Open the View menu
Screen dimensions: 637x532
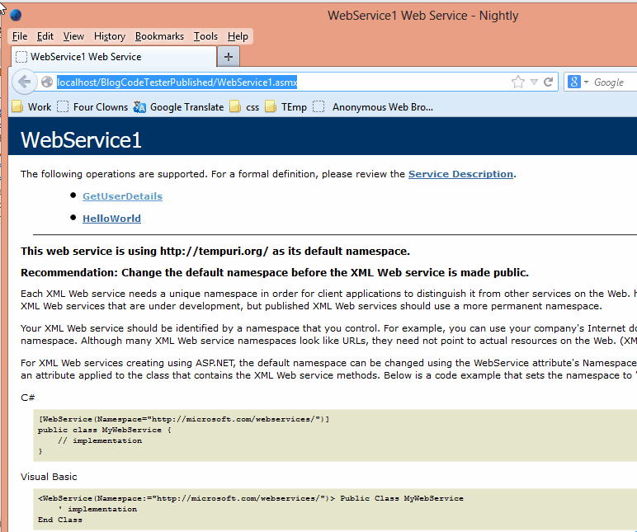point(73,36)
